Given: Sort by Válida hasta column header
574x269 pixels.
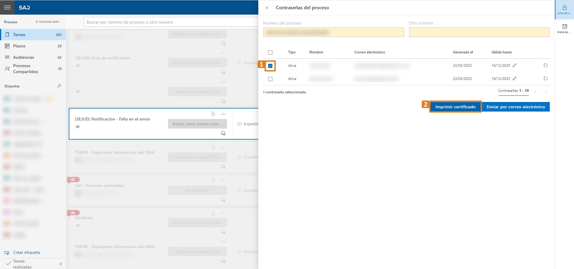Looking at the screenshot, I should [x=501, y=52].
